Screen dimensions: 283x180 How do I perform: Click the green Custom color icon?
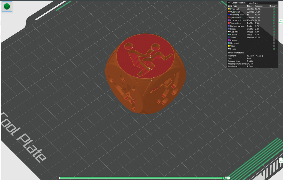click(x=229, y=34)
